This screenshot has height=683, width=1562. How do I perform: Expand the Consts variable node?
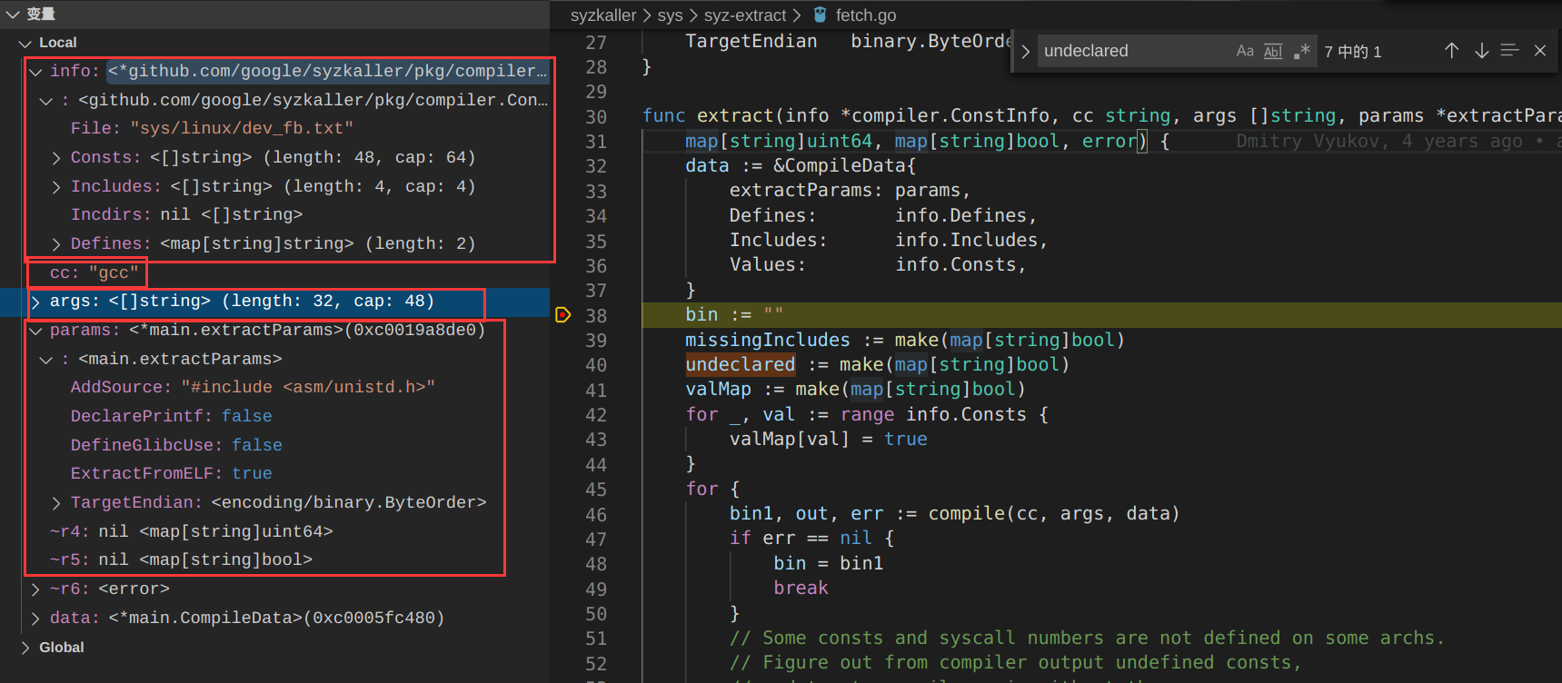click(x=56, y=158)
